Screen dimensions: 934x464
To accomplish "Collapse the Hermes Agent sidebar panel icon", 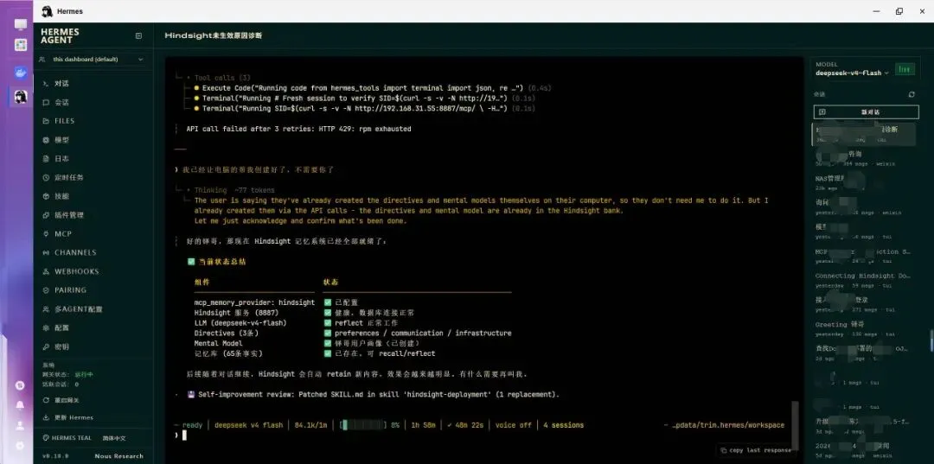I will coord(138,35).
